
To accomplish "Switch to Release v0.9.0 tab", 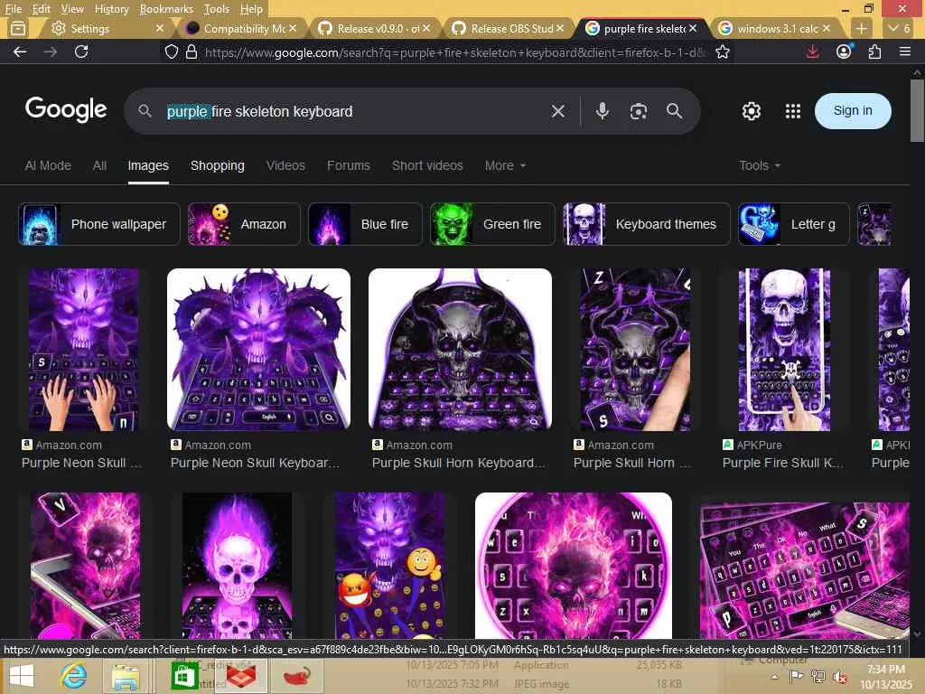I will (373, 28).
